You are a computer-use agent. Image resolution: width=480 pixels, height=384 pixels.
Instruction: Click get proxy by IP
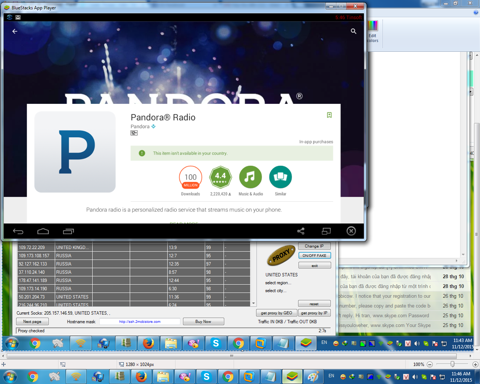314,313
